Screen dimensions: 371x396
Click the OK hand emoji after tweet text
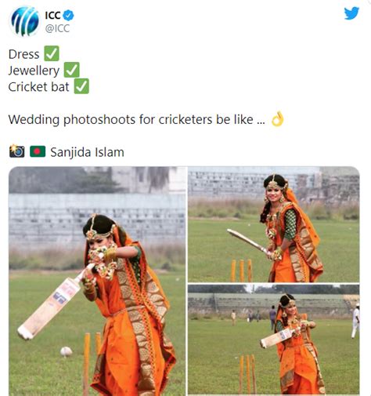pyautogui.click(x=277, y=119)
